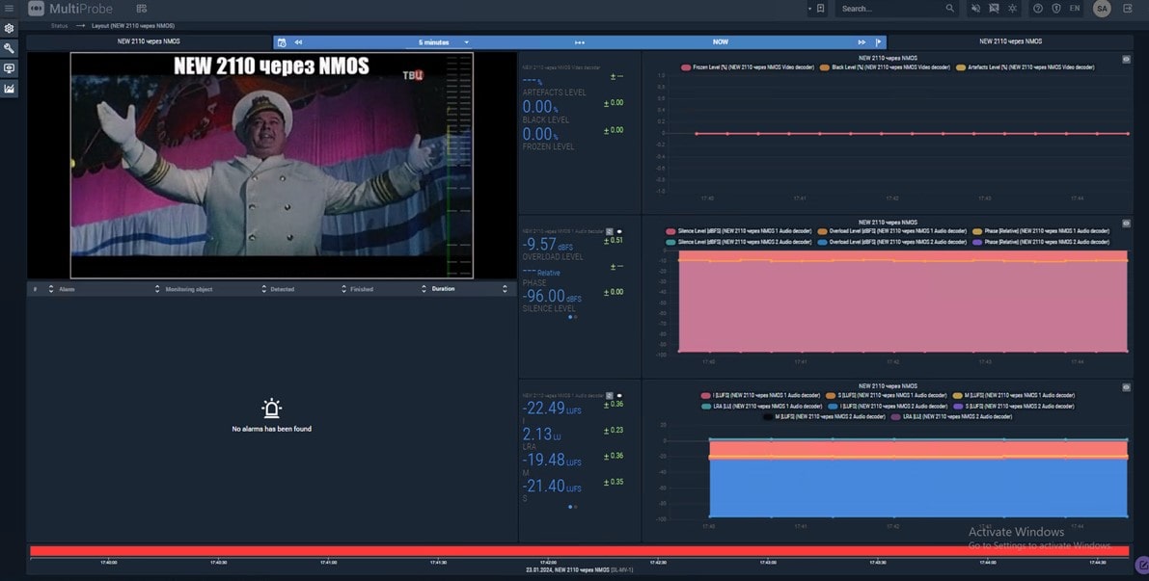
Task: Click the flag icon on the time bar
Action: [x=879, y=42]
